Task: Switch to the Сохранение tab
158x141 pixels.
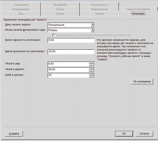Action: coord(21,5)
